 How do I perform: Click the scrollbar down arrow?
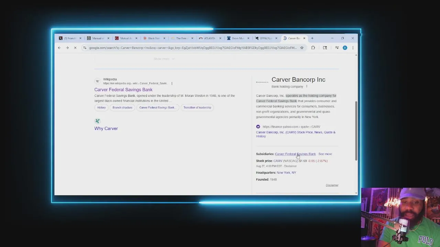[356, 193]
